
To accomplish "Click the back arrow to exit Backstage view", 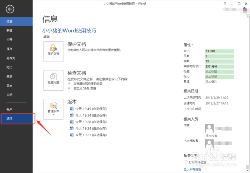I will [x=10, y=9].
